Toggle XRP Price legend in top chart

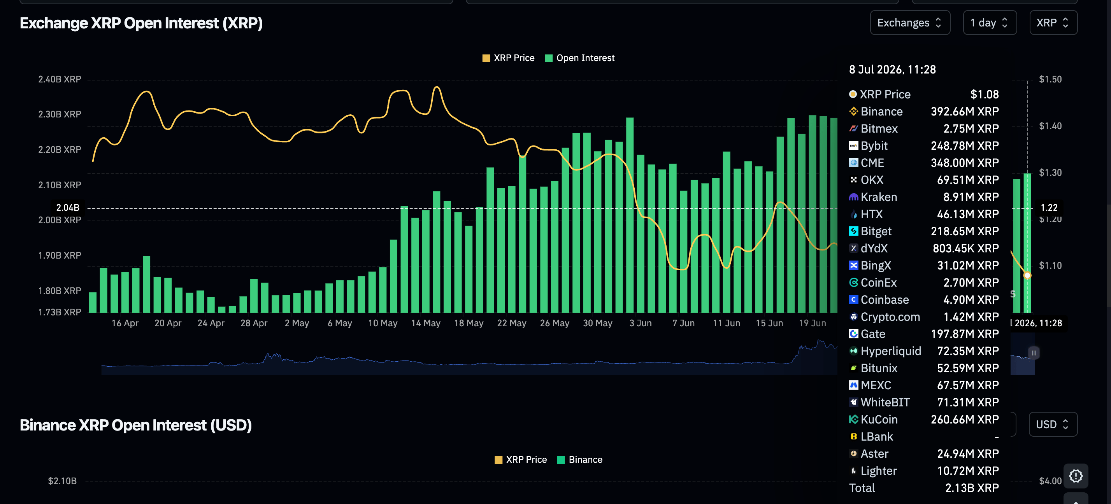click(508, 58)
